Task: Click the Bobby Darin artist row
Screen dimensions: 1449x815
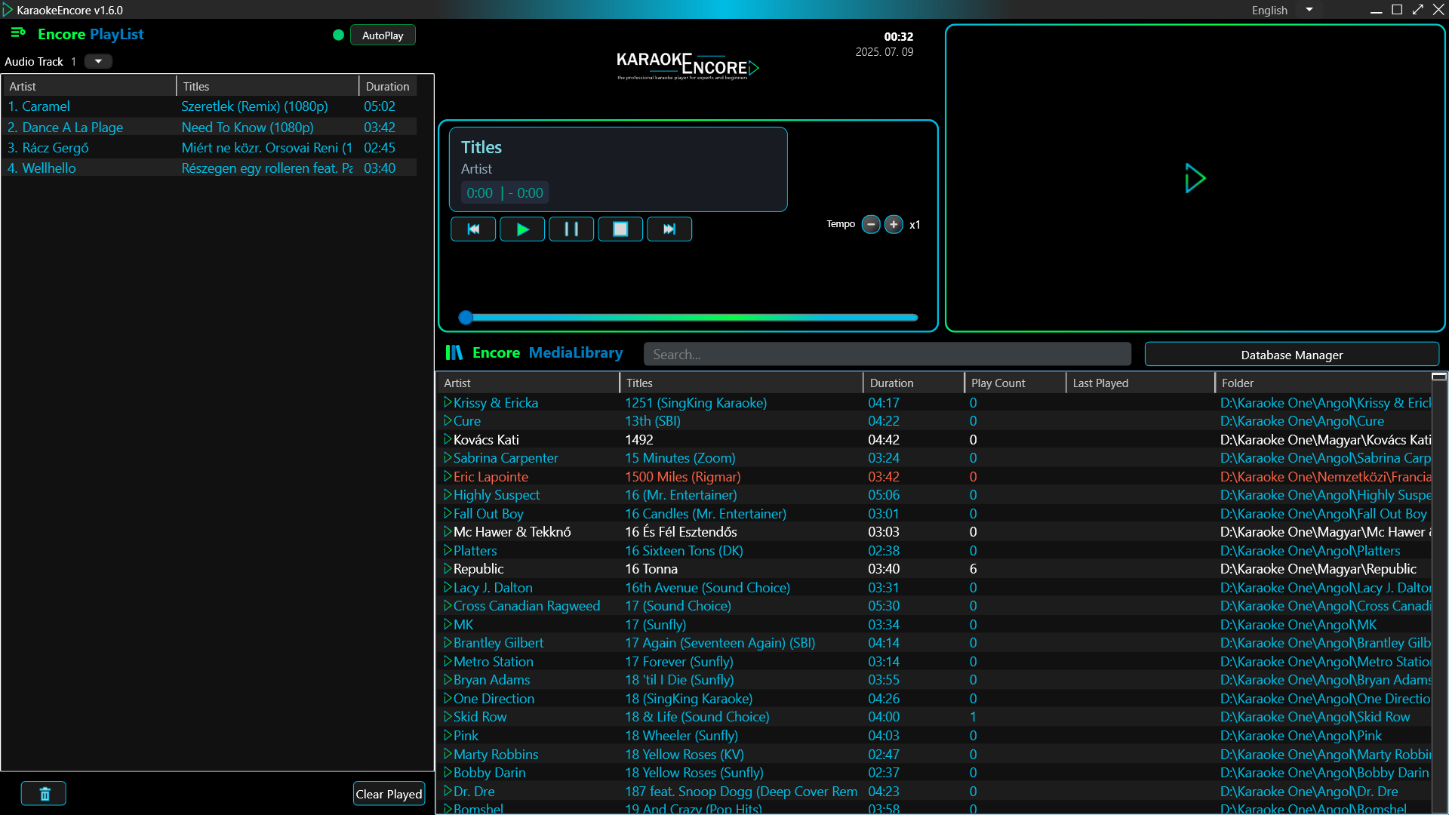Action: 489,773
